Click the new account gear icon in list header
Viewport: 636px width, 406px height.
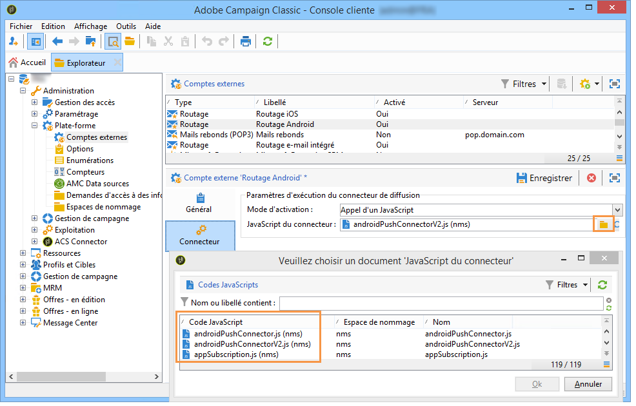pyautogui.click(x=584, y=84)
